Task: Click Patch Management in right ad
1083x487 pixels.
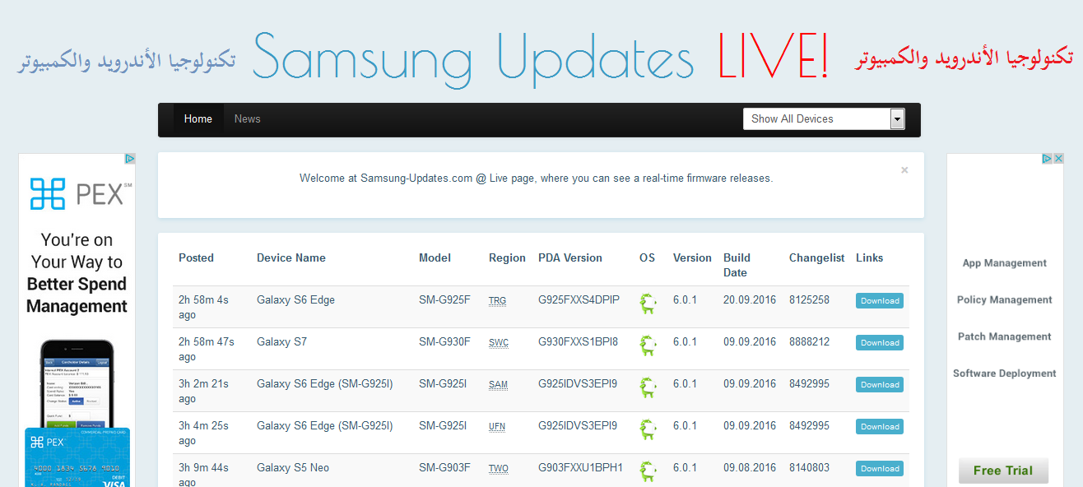Action: (1005, 336)
